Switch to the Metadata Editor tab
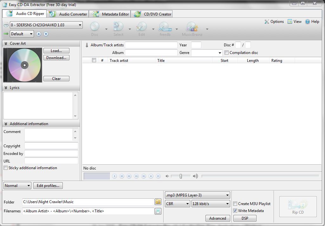The image size is (325, 226). click(110, 14)
